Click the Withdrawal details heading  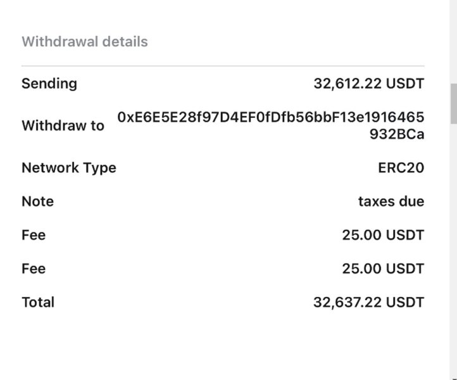point(84,42)
